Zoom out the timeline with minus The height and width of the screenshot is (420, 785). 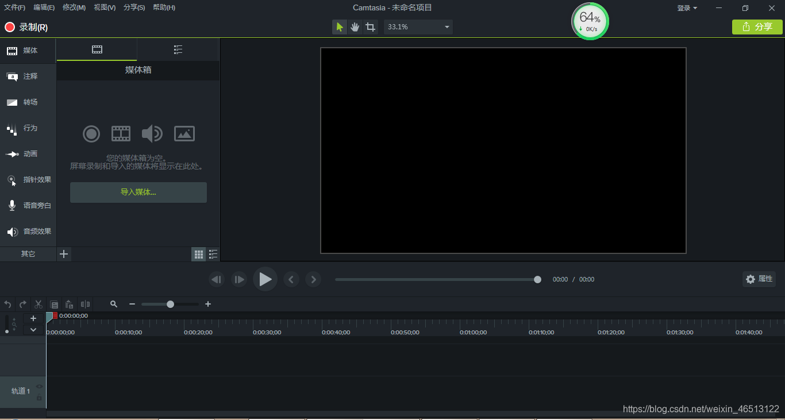[132, 305]
